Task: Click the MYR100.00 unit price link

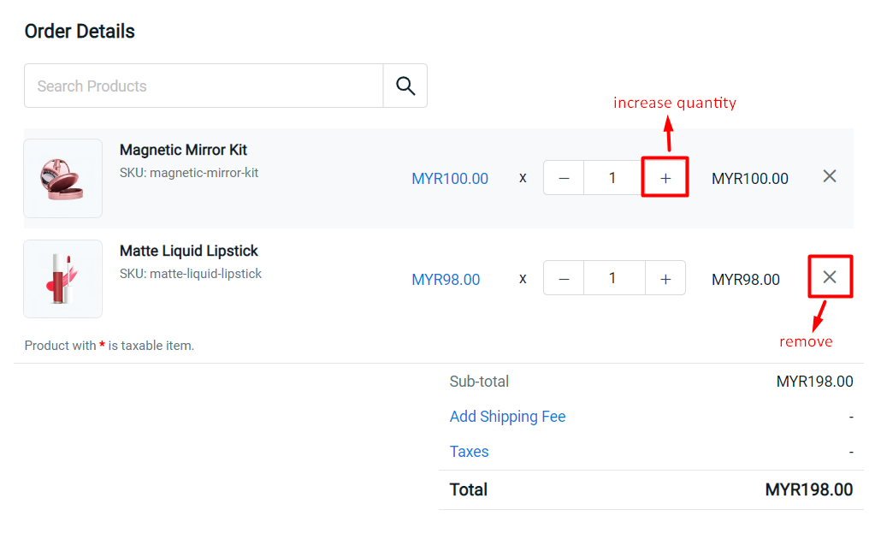Action: (450, 178)
